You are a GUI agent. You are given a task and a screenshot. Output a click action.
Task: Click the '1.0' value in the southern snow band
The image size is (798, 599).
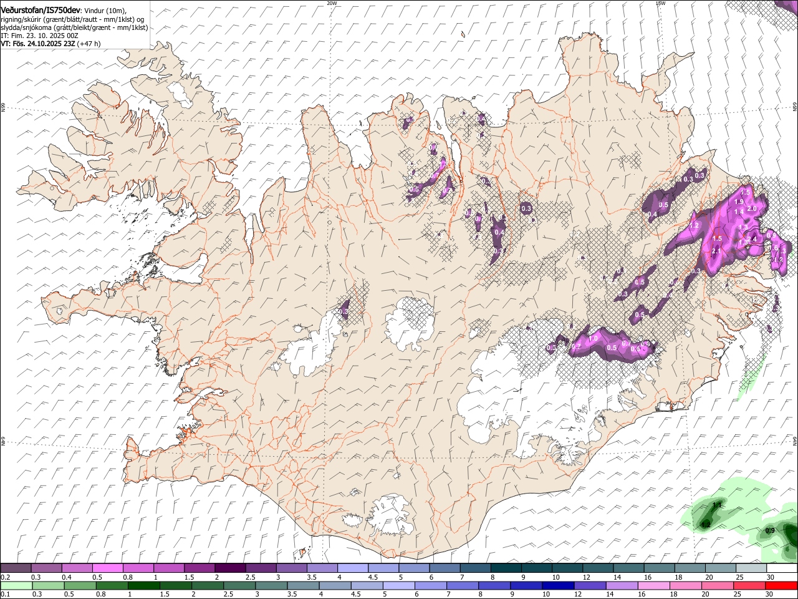(593, 338)
